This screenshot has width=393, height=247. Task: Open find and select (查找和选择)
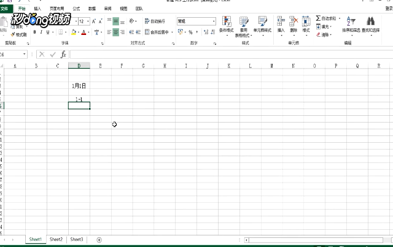[x=370, y=25]
